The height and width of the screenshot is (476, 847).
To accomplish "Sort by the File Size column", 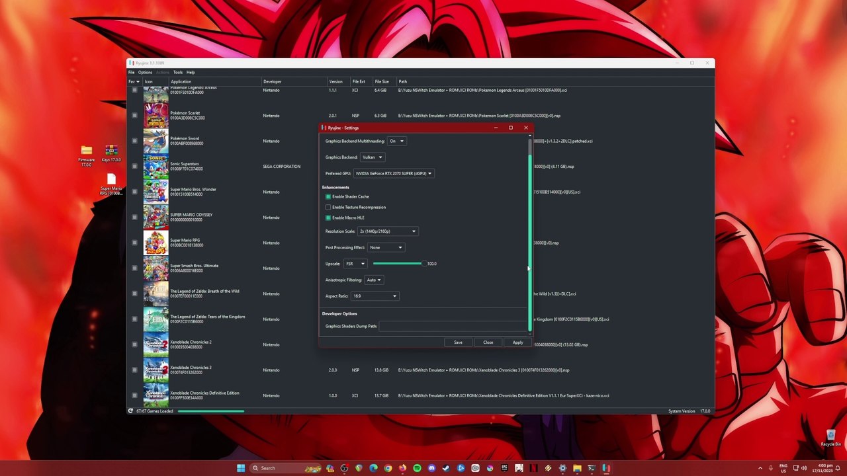I will (x=384, y=81).
